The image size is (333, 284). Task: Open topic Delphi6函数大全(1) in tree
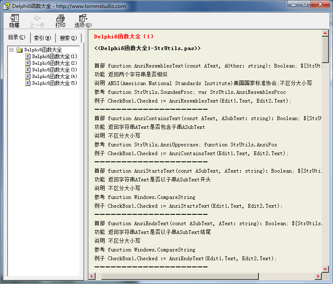tap(55, 56)
